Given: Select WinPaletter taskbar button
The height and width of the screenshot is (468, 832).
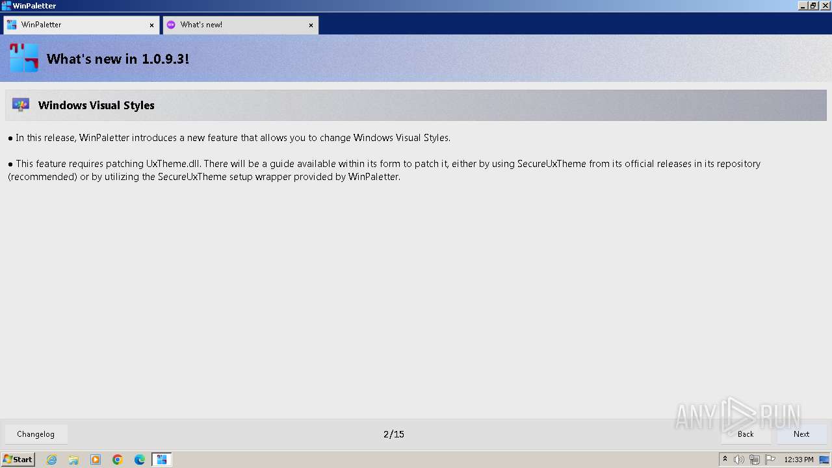Looking at the screenshot, I should point(162,460).
